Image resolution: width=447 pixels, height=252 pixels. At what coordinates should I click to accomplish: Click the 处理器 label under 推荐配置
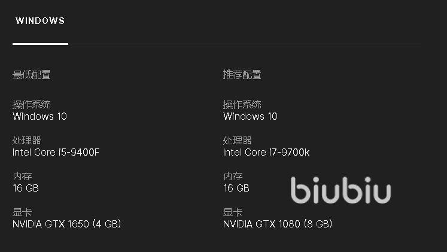(x=237, y=141)
